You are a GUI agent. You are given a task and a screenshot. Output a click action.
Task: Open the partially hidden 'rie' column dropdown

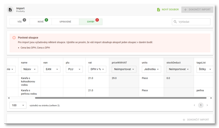click(11, 69)
